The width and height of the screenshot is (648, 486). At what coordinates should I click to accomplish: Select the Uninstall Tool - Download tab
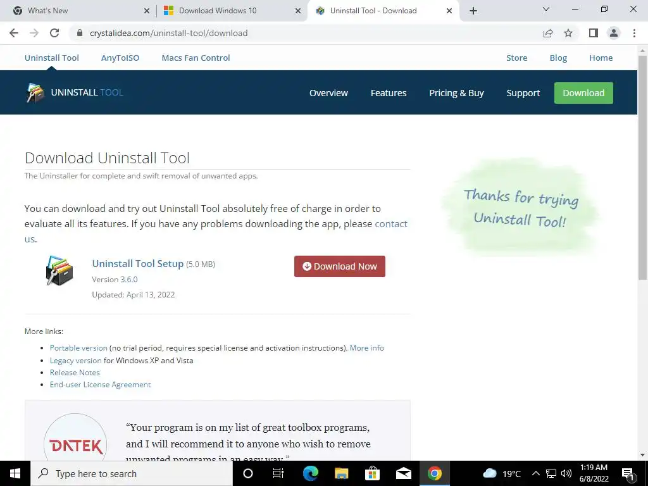pos(383,11)
